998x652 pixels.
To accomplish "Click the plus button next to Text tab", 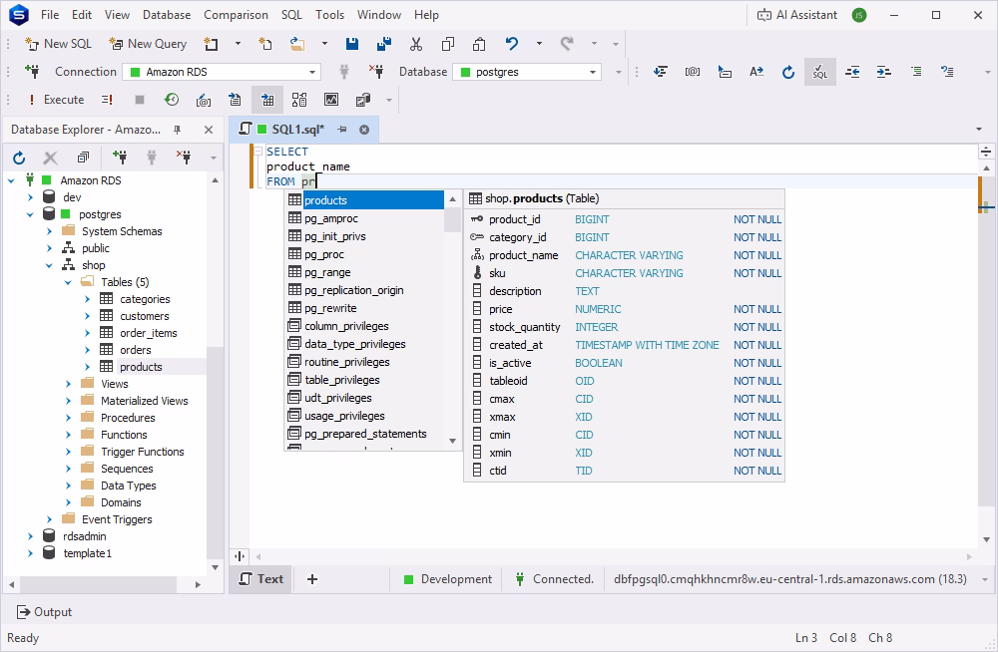I will (x=311, y=579).
